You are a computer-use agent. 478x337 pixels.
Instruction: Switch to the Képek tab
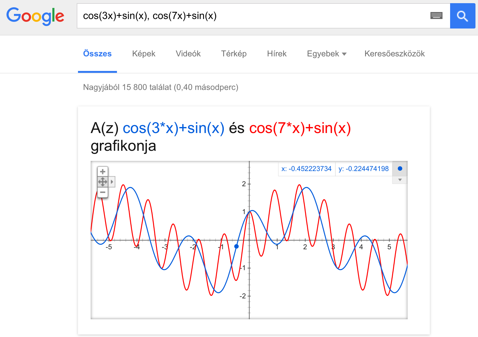(x=144, y=54)
